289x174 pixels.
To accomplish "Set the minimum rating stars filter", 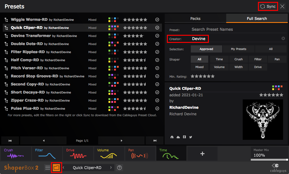I will pyautogui.click(x=203, y=76).
